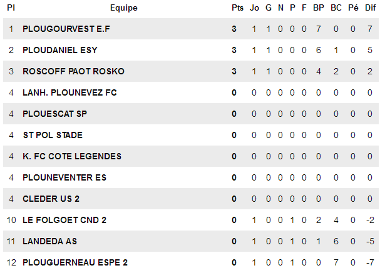This screenshot has height=278, width=380.
Task: Click the Pts column header
Action: 237,7
